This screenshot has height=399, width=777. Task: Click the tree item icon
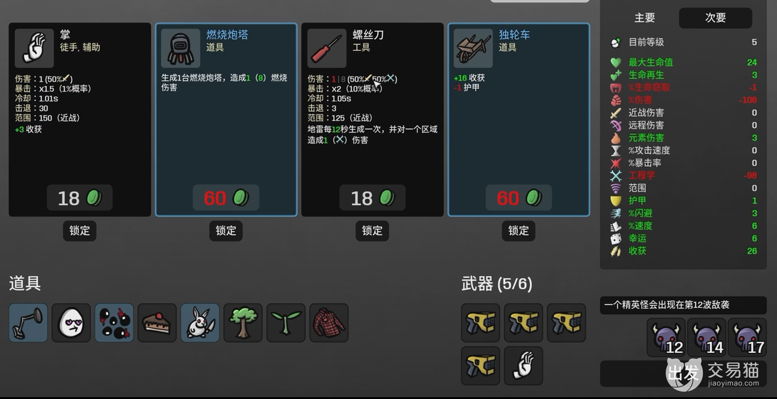point(243,323)
